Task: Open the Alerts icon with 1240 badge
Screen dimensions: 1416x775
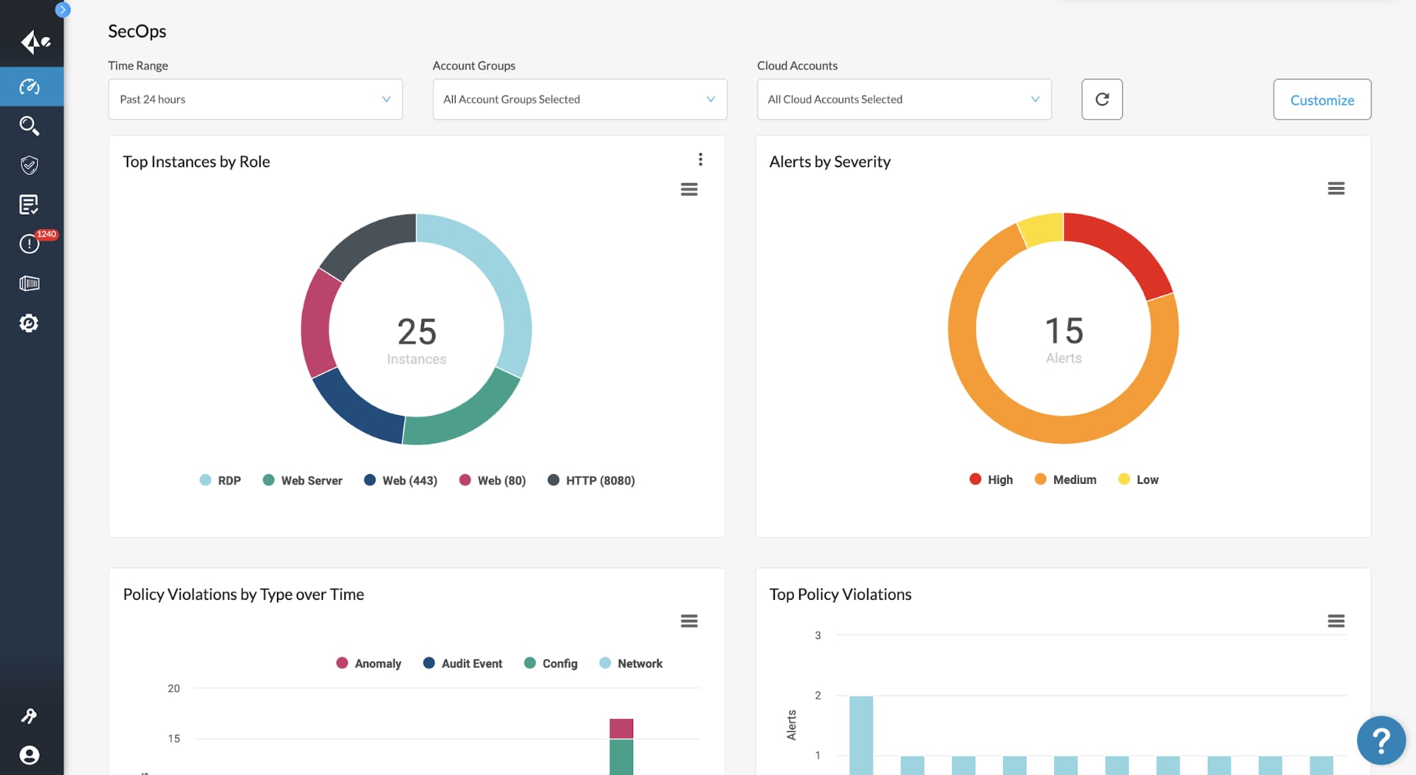Action: coord(30,243)
